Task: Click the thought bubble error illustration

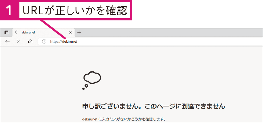Action: pyautogui.click(x=92, y=80)
